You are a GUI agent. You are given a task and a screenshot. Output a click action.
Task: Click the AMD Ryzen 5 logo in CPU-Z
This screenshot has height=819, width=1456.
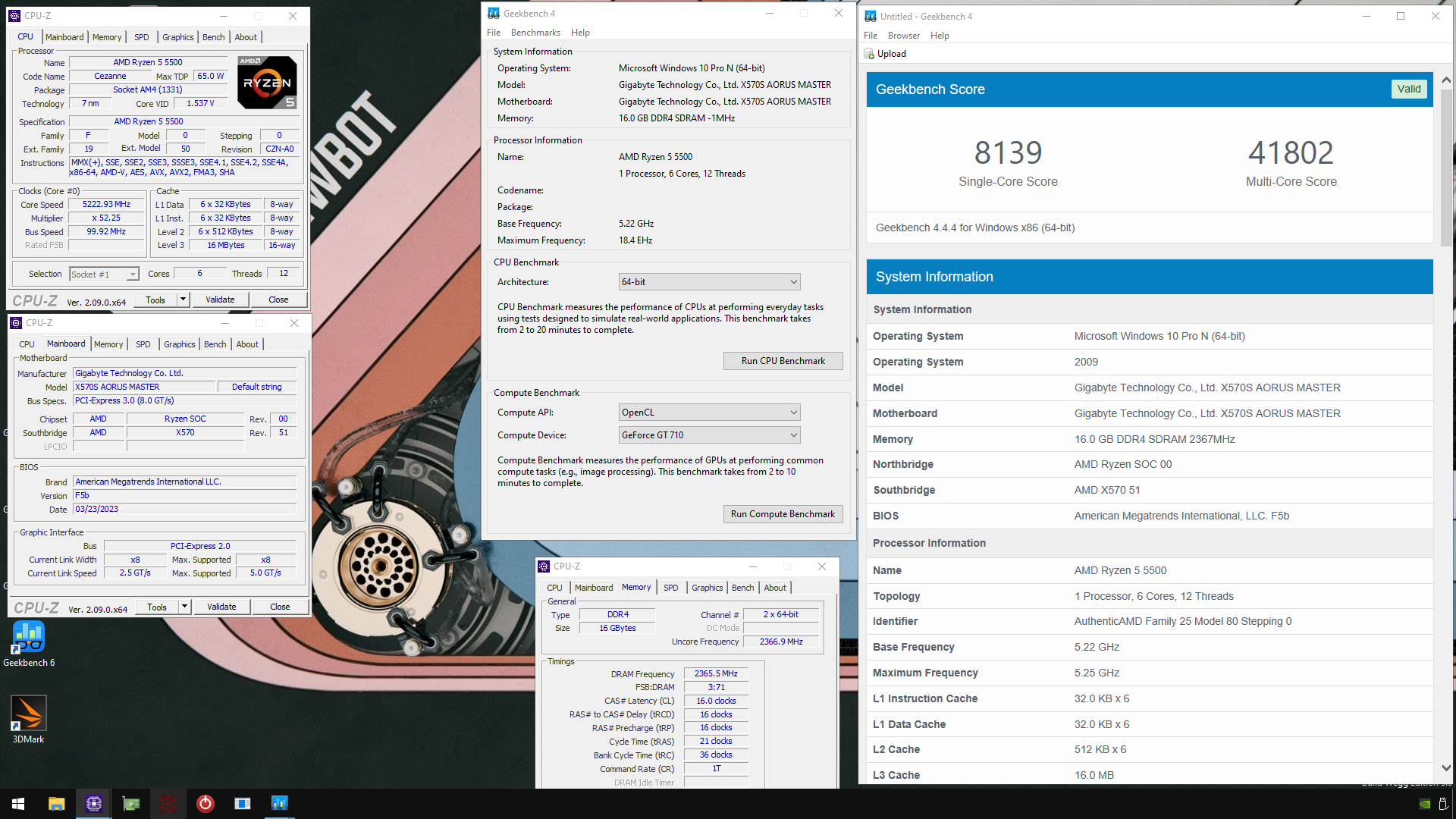click(x=267, y=82)
